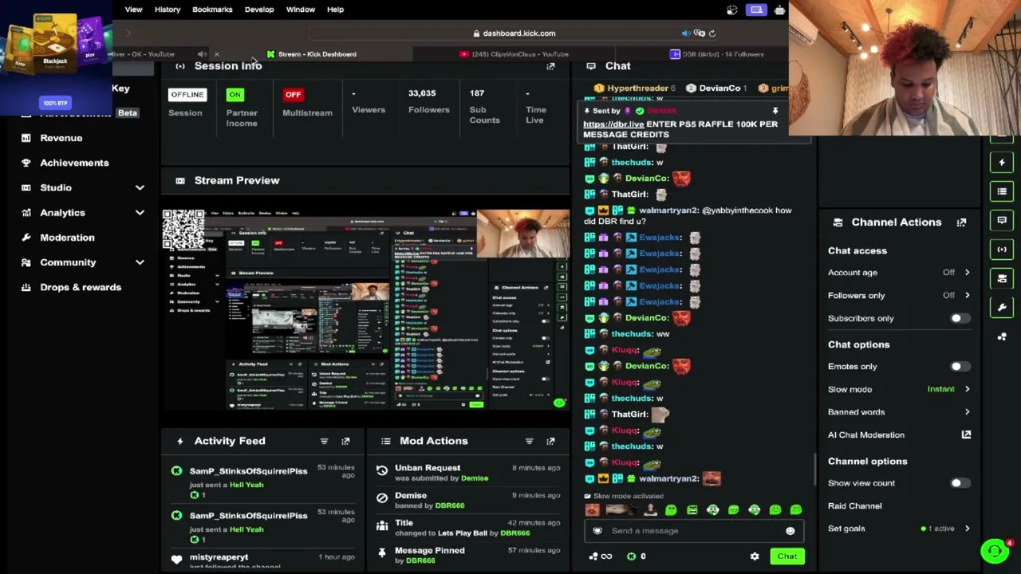The height and width of the screenshot is (574, 1021).
Task: Click the Stream Preview panel icon
Action: 180,181
